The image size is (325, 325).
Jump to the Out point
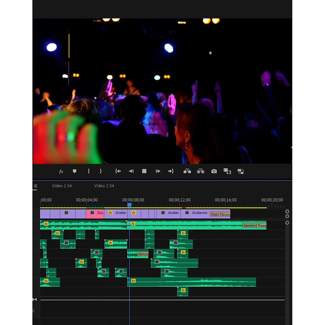(171, 171)
